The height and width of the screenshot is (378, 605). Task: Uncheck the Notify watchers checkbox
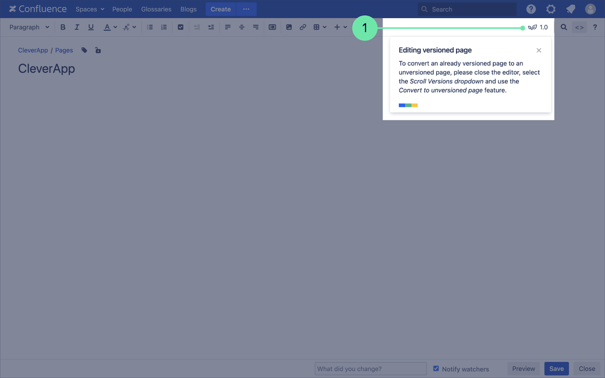(436, 369)
